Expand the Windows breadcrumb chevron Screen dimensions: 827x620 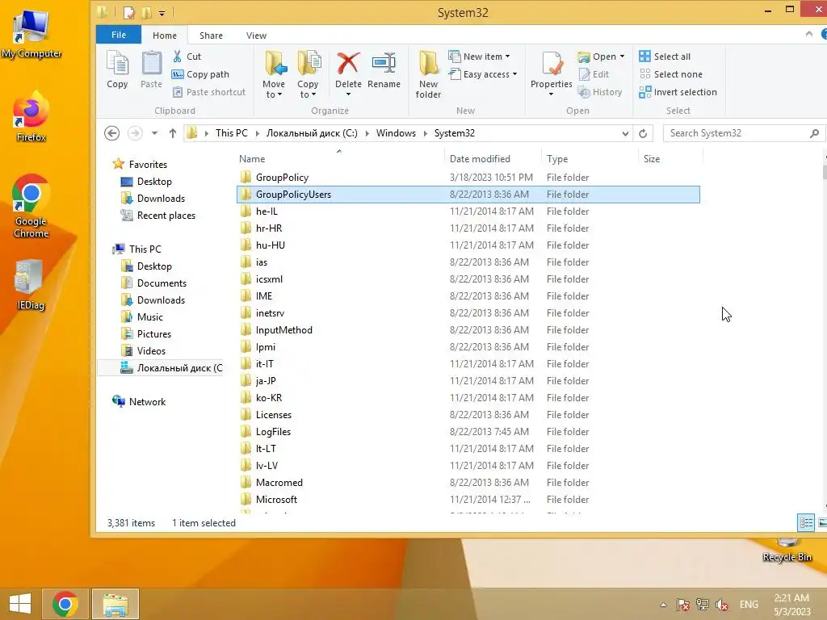(425, 133)
